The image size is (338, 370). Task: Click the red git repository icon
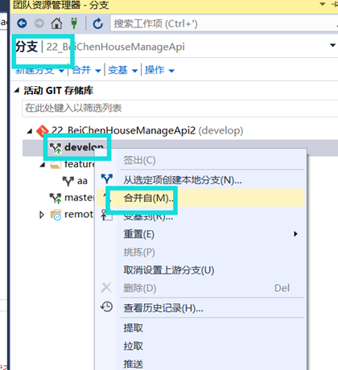(x=43, y=130)
